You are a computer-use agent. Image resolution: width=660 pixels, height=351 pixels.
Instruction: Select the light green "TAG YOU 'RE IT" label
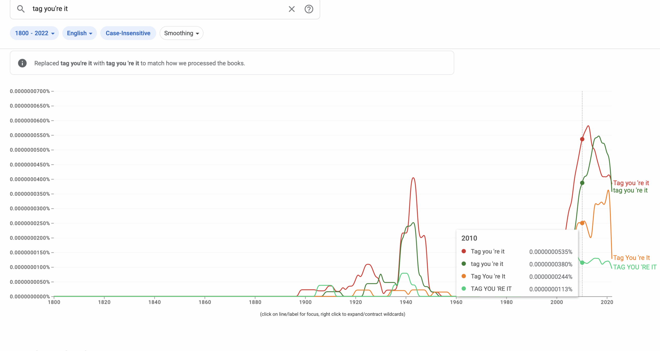click(x=635, y=267)
